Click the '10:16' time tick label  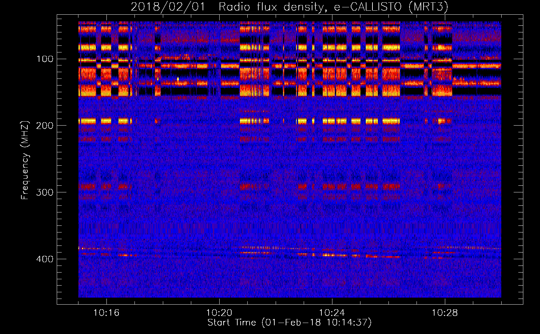tap(106, 313)
